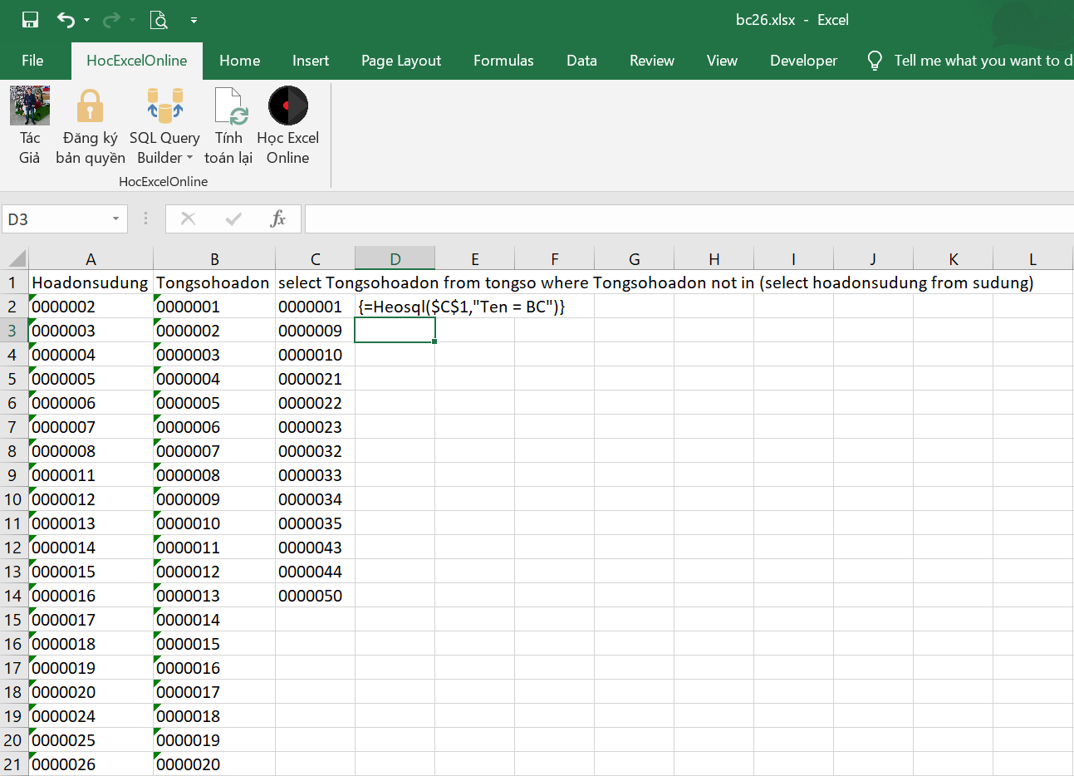Expand the SQL Query Builder dropdown arrow
This screenshot has width=1074, height=776.
coord(189,158)
